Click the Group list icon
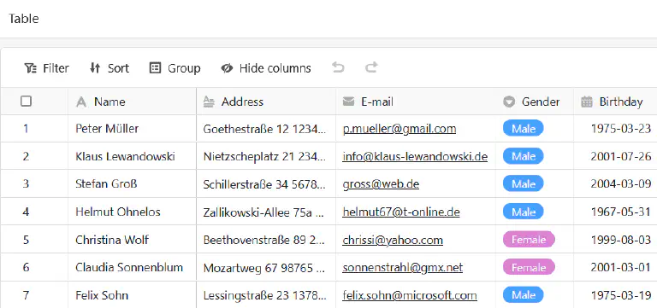The width and height of the screenshot is (657, 308). pos(155,68)
